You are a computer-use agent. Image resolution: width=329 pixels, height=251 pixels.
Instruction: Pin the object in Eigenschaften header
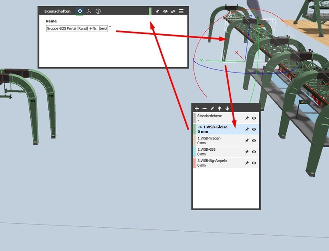coord(157,11)
